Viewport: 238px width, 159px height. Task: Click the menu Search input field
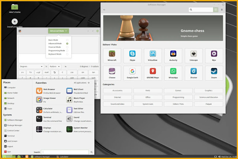click(65, 152)
